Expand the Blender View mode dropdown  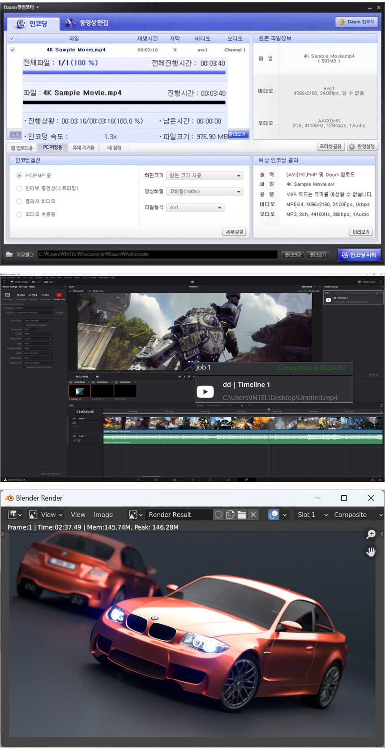tap(46, 514)
